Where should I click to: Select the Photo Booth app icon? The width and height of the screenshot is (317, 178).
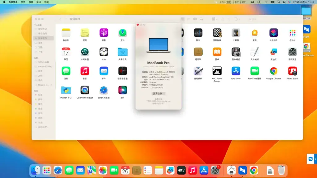(x=292, y=71)
